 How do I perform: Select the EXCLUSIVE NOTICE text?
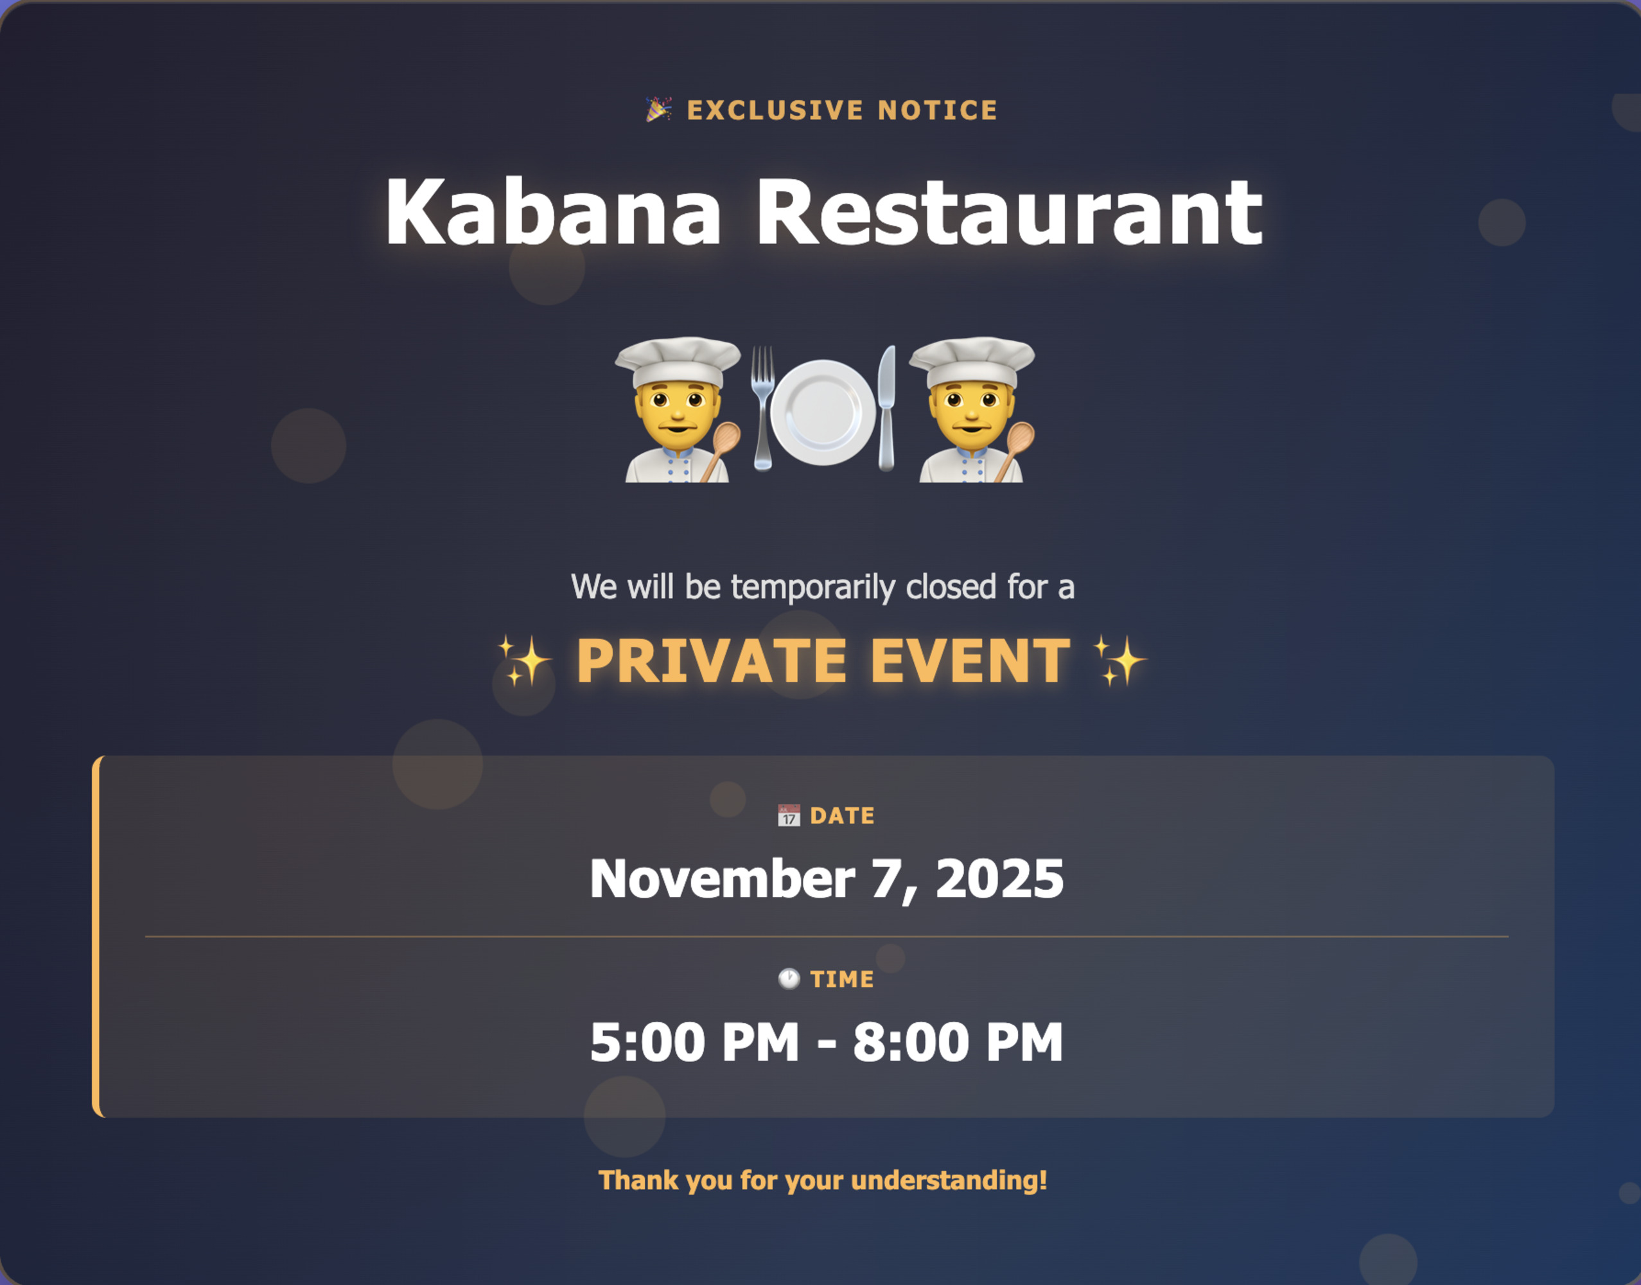point(841,111)
